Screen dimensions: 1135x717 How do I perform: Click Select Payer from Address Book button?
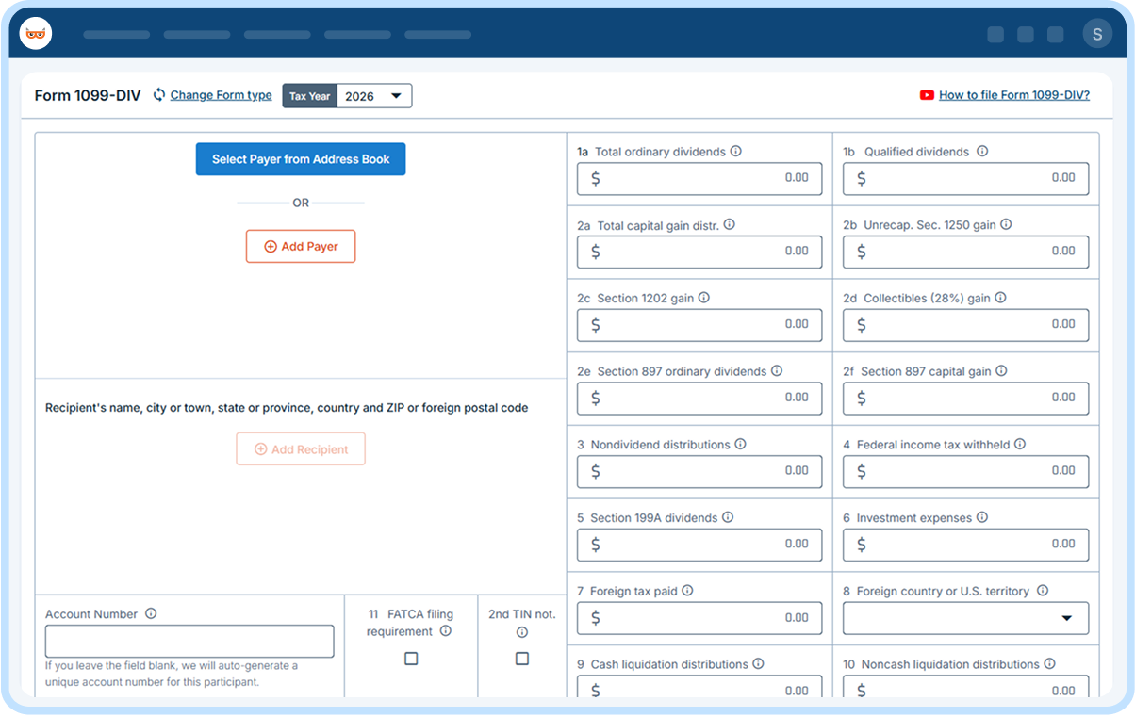pyautogui.click(x=301, y=159)
